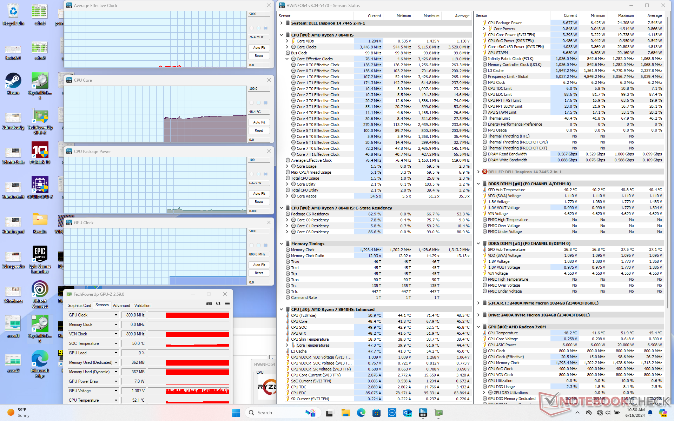Open the Dell app in the taskbar
This screenshot has width=674, height=421.
coord(392,413)
